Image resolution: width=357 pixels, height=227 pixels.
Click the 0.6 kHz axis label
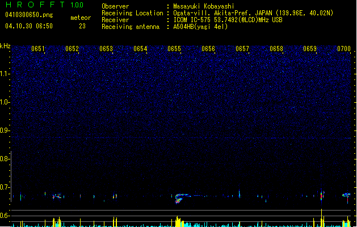(5, 216)
